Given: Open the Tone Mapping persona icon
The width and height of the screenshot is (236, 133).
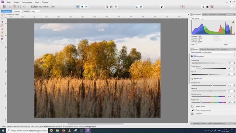Looking at the screenshot, I should (20, 7).
